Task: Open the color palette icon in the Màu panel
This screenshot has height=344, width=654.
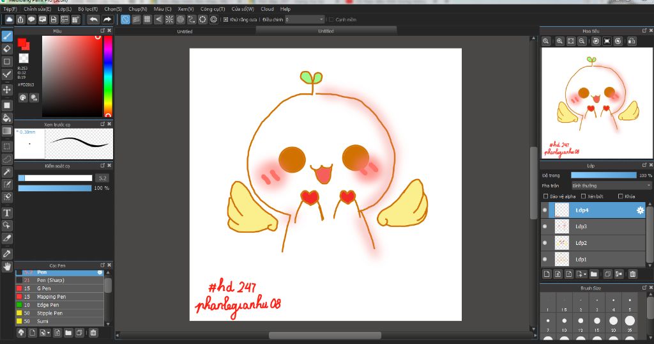Action: (23, 97)
